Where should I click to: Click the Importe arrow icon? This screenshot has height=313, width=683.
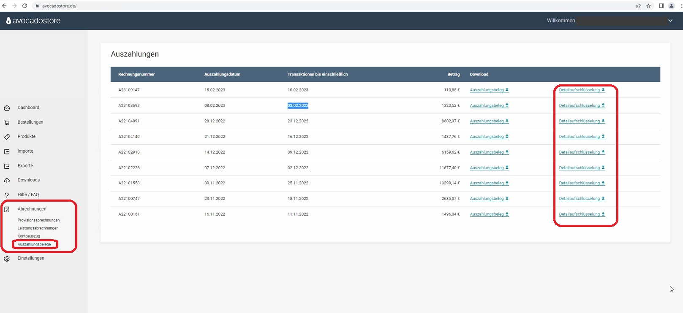(x=7, y=151)
